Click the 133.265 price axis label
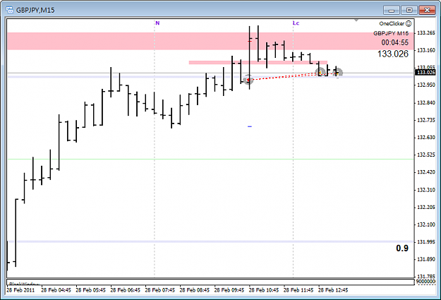Screen dimensions: 441x300 click(x=425, y=33)
